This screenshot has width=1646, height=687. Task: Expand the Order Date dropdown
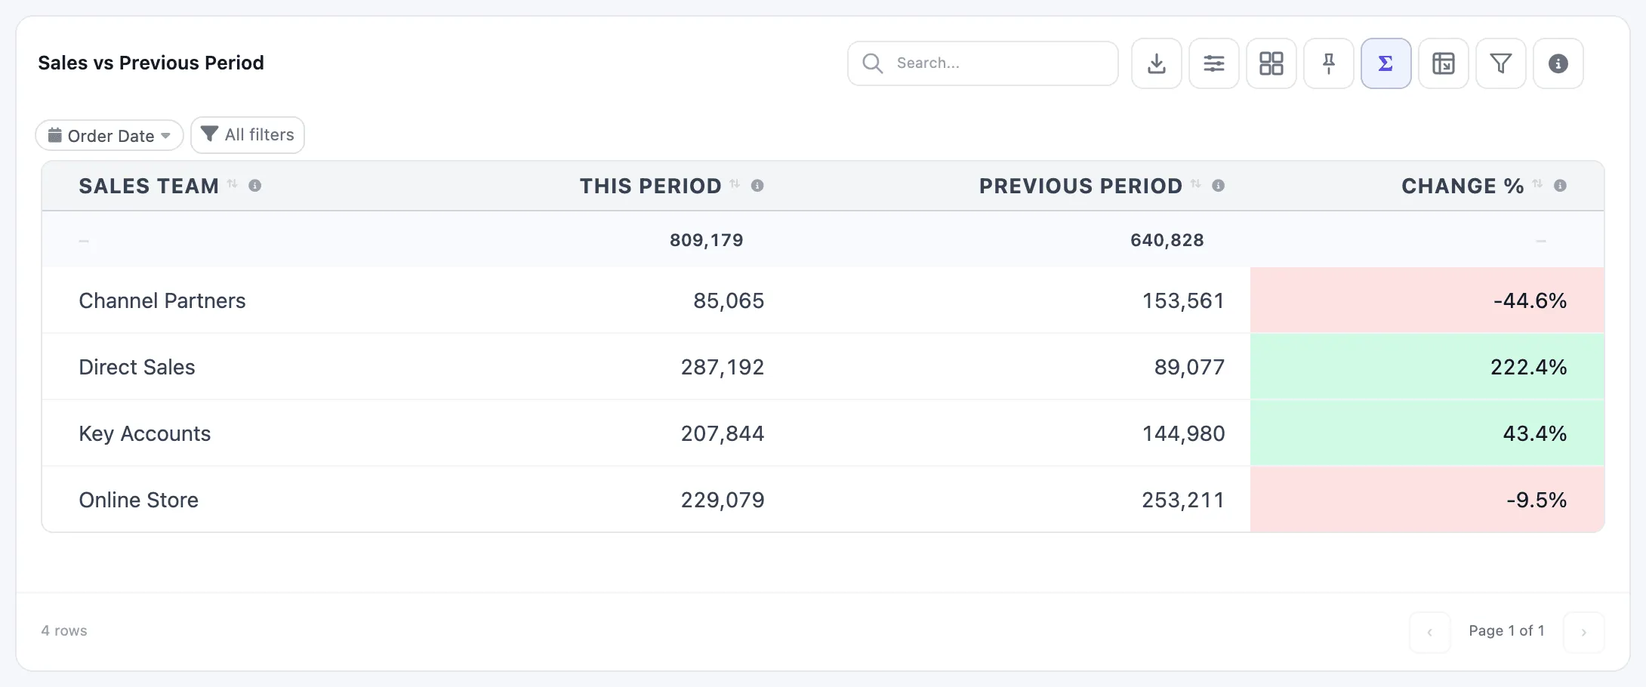109,136
